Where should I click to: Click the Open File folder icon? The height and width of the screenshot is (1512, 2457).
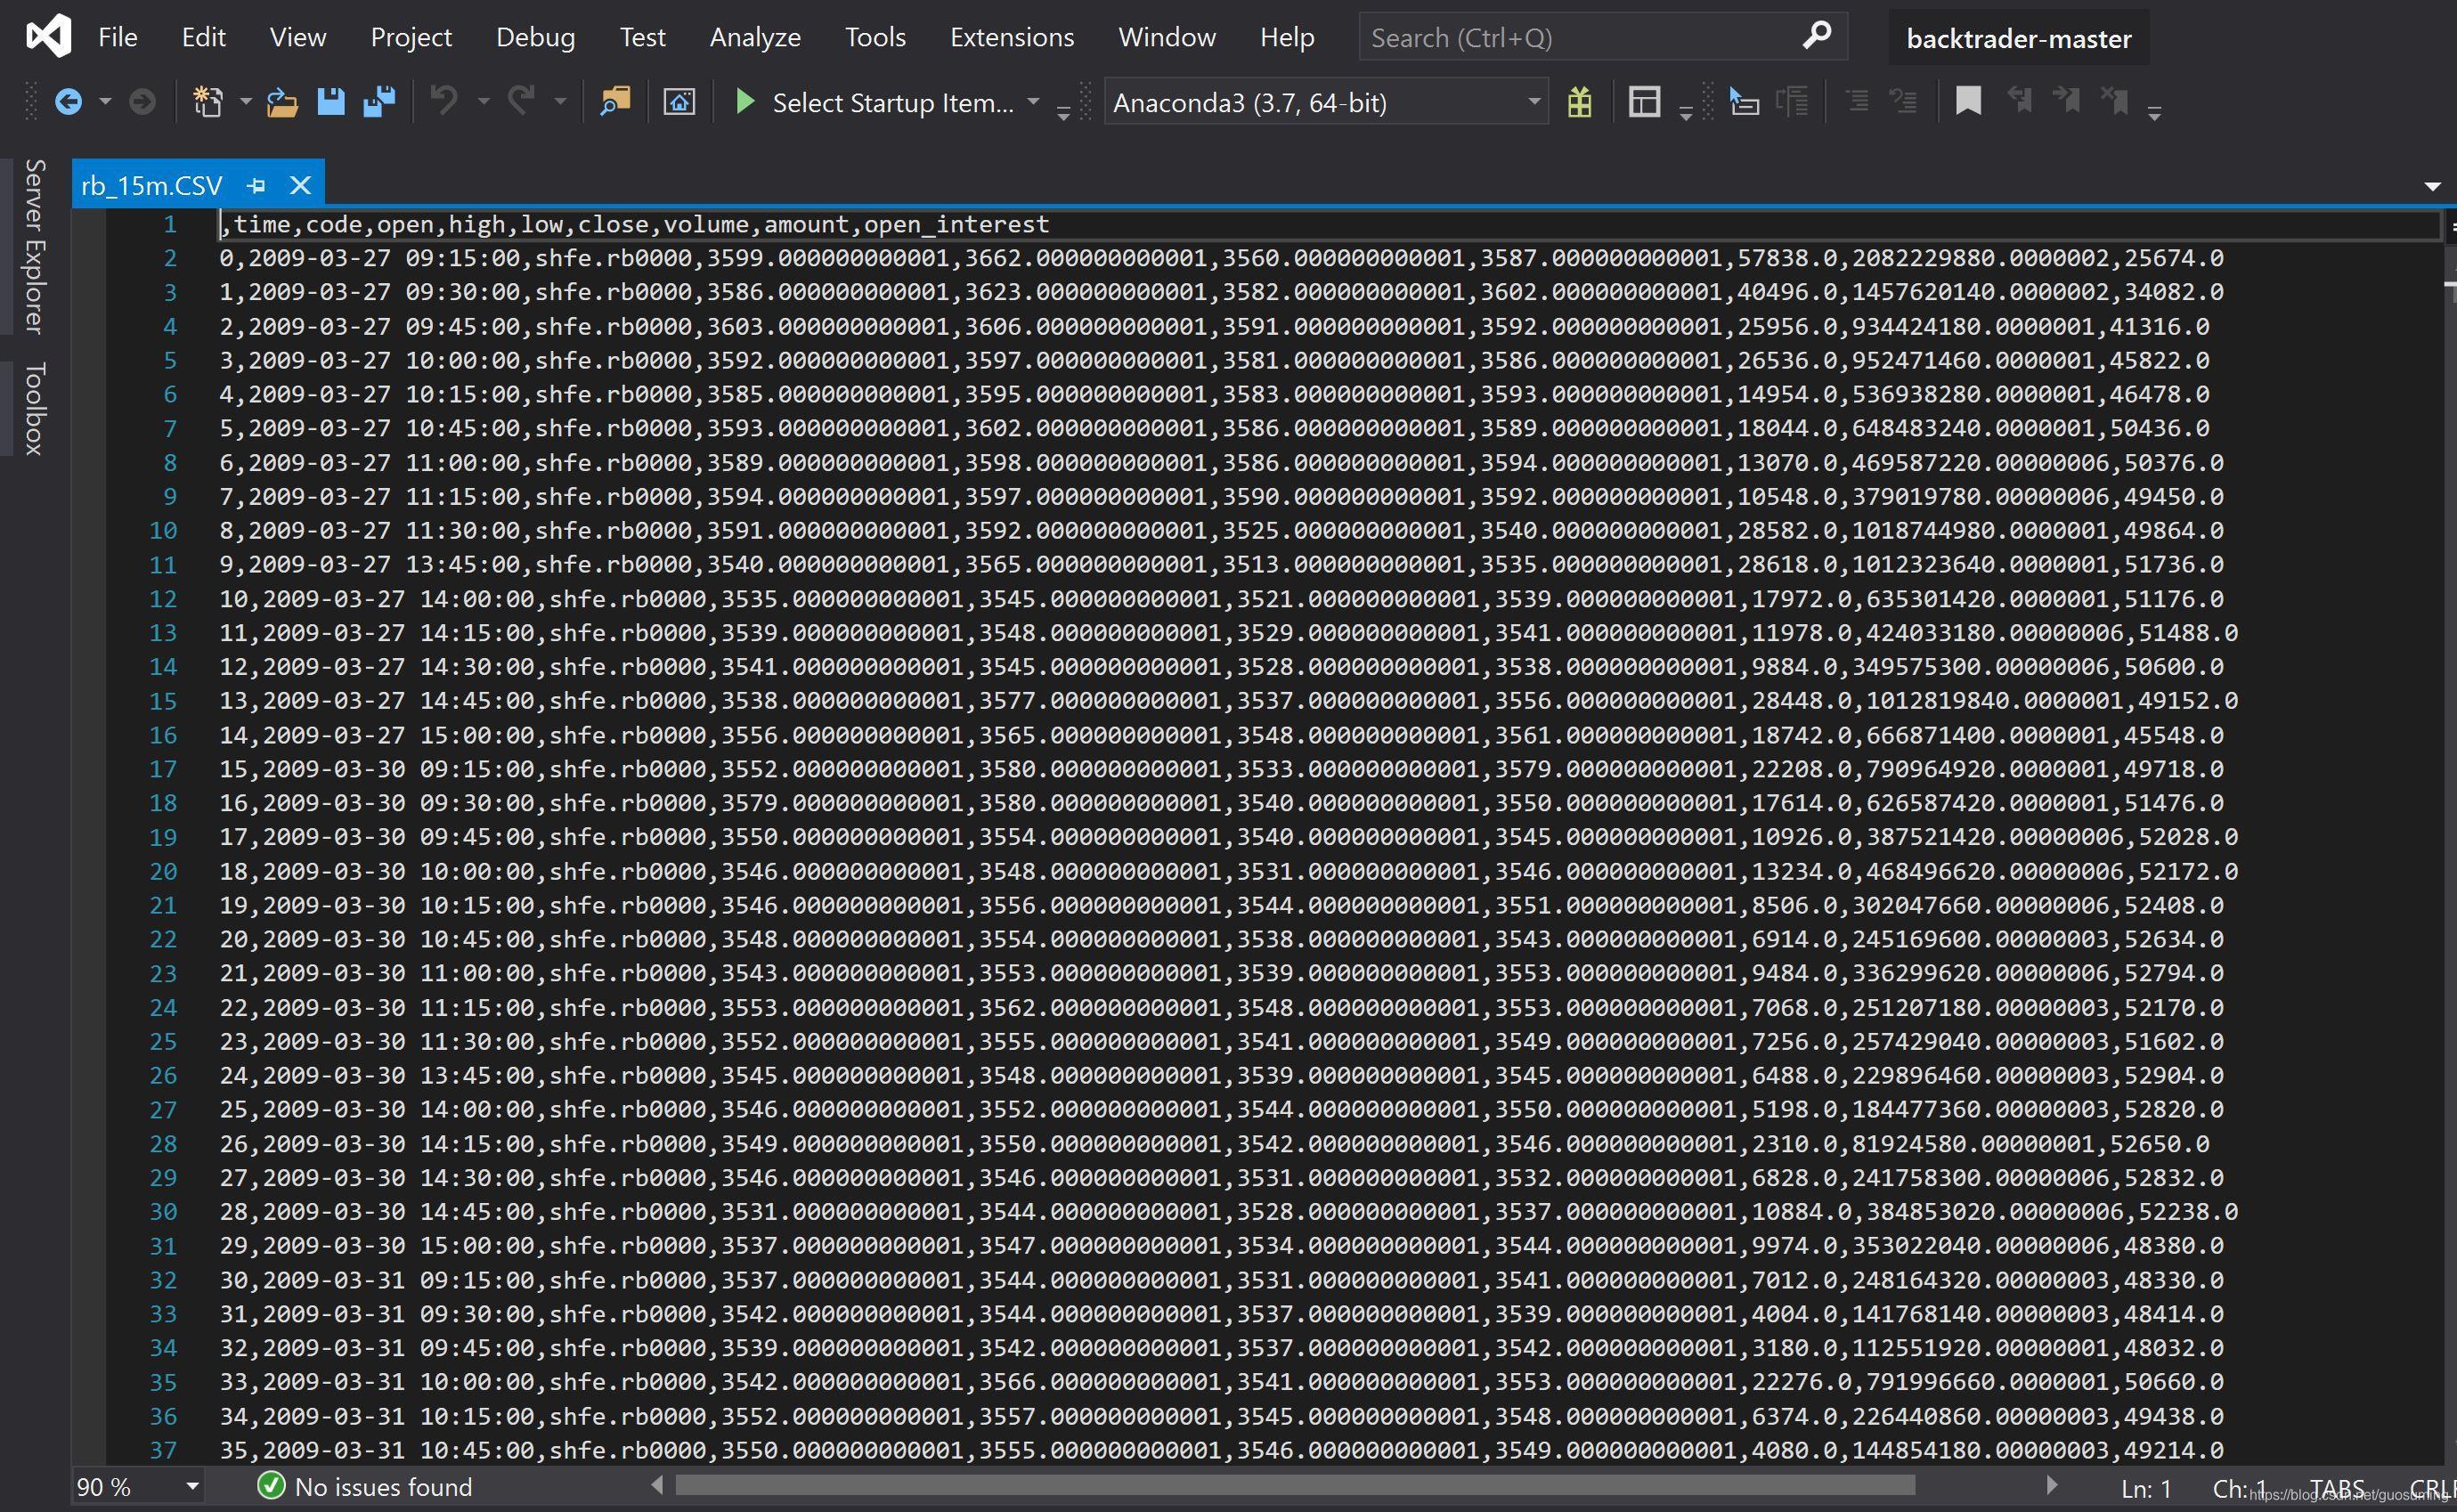pos(282,102)
